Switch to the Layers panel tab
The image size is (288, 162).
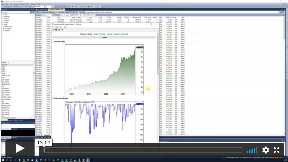16,120
